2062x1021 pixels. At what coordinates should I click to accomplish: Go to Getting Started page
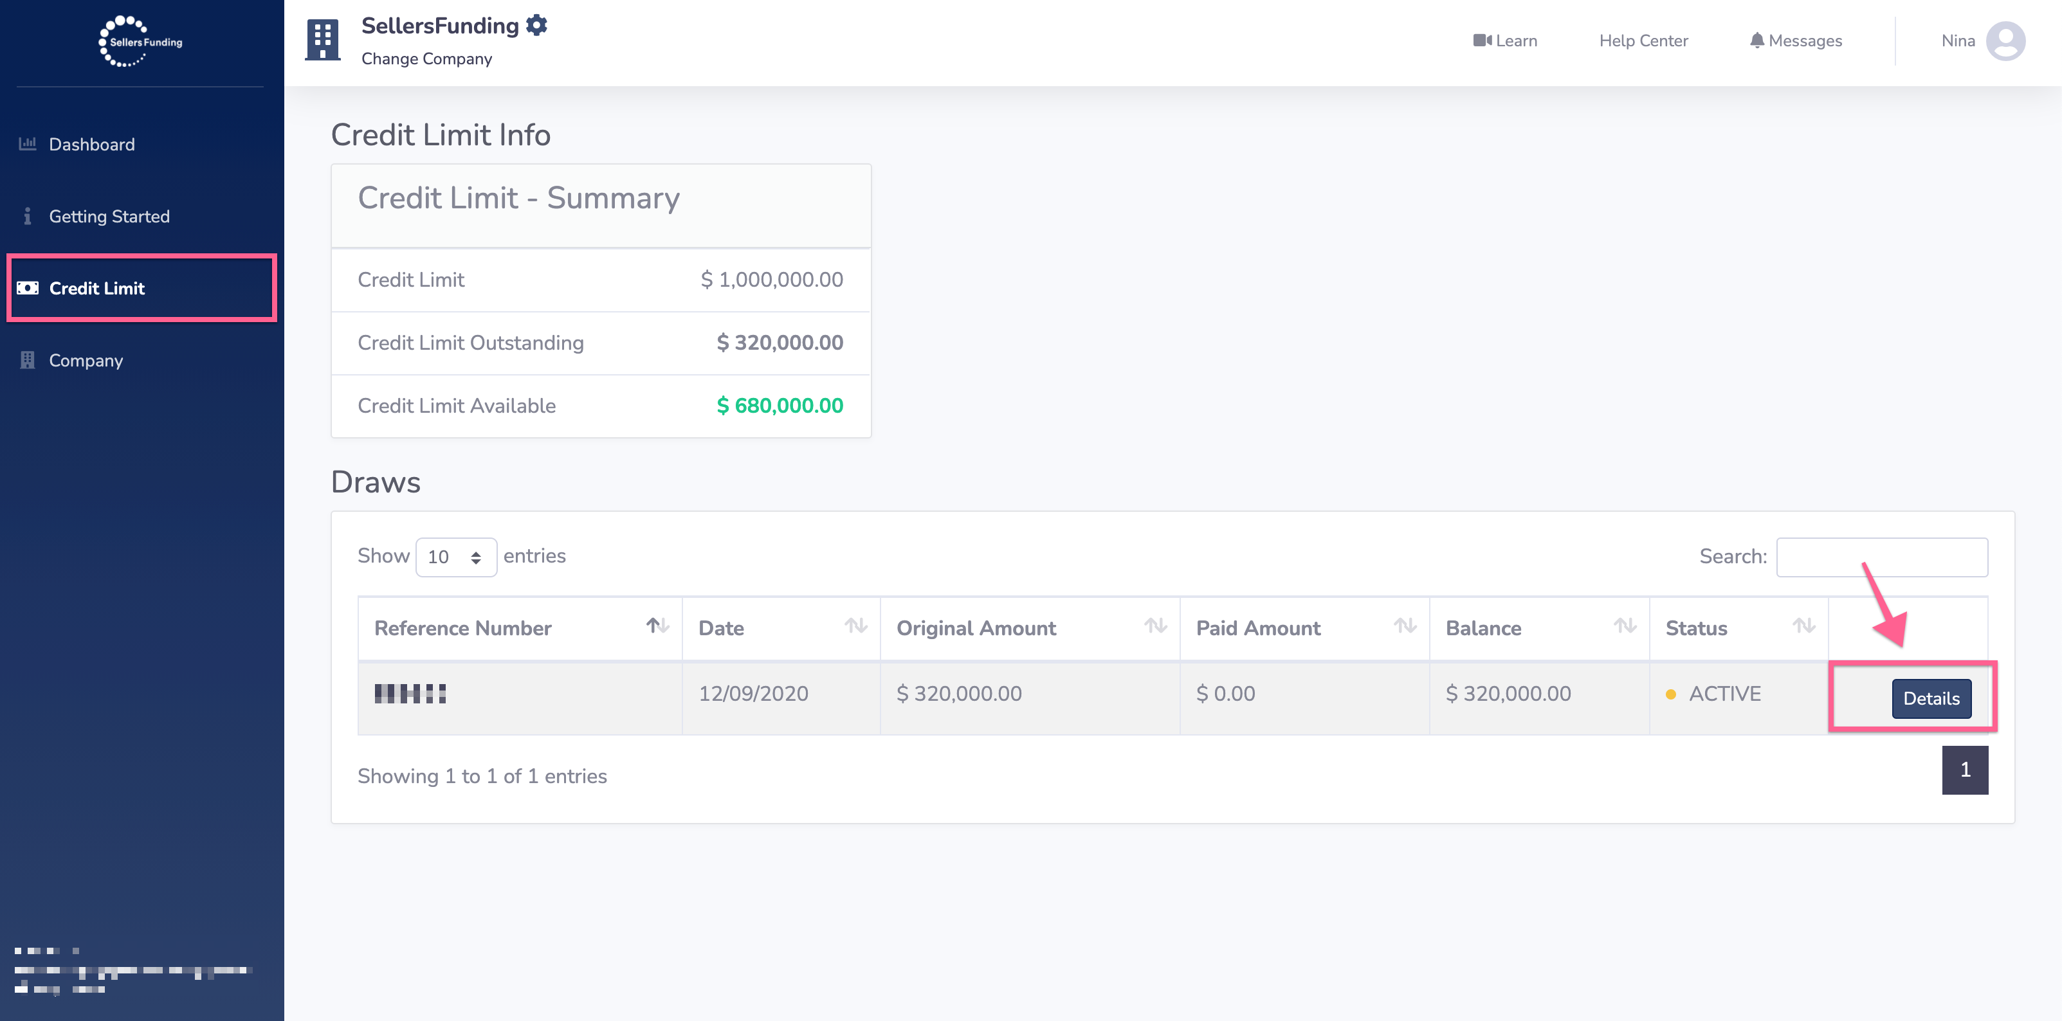(x=110, y=216)
